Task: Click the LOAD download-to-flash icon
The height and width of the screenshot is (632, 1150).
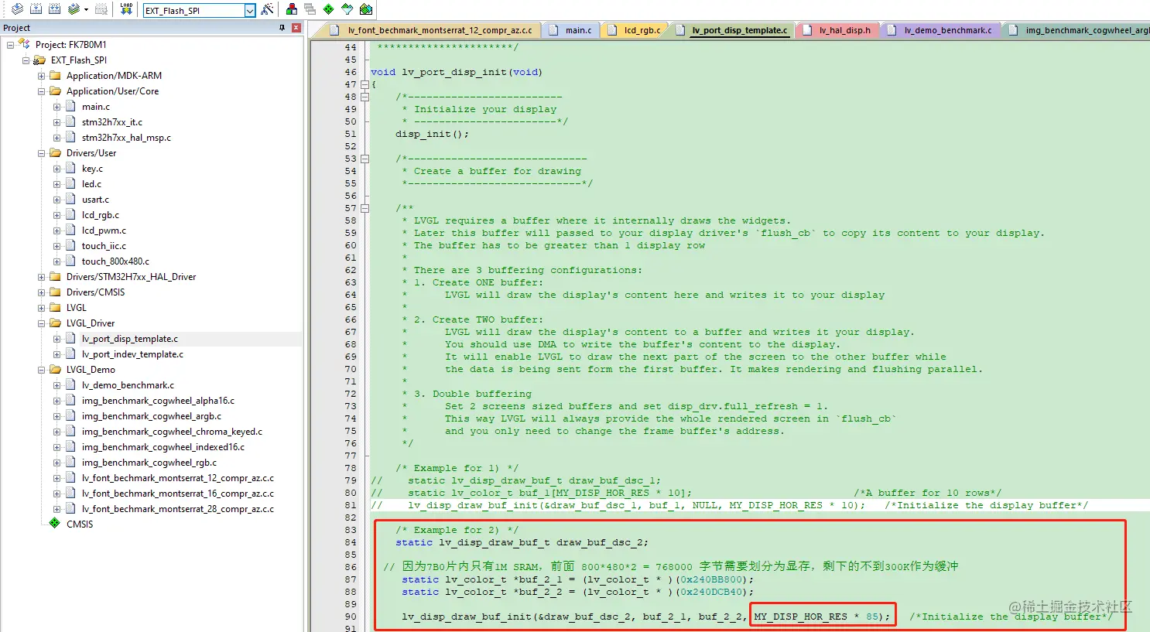Action: (126, 9)
